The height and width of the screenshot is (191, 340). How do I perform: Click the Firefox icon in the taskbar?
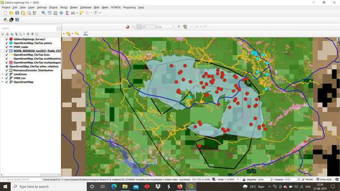click(180, 187)
